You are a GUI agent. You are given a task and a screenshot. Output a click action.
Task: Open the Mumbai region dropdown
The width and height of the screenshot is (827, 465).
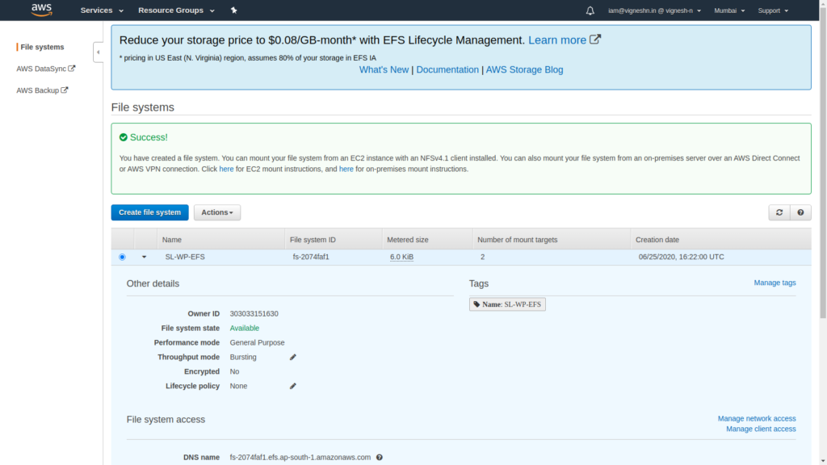click(729, 10)
